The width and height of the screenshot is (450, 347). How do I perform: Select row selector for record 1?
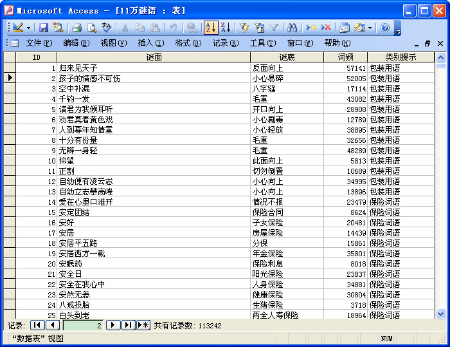(x=10, y=68)
